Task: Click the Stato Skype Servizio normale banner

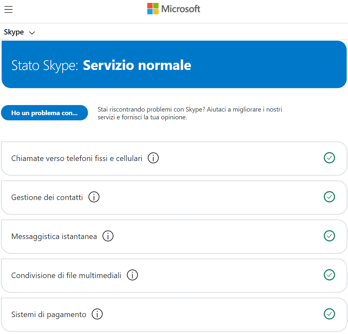Action: (x=174, y=65)
